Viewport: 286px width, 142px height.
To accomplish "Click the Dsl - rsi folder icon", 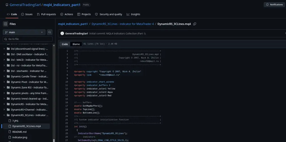I will pos(8,65).
